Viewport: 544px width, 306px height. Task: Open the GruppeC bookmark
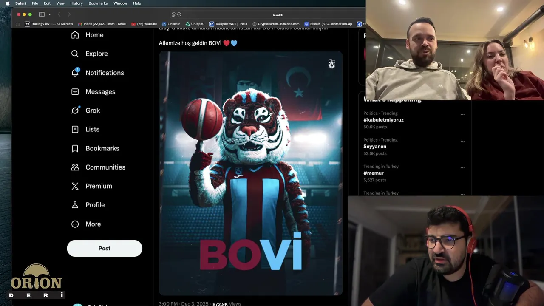pyautogui.click(x=195, y=24)
